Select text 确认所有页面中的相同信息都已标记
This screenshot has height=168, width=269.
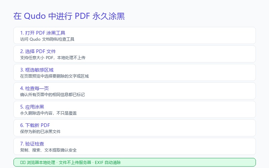click(x=52, y=95)
